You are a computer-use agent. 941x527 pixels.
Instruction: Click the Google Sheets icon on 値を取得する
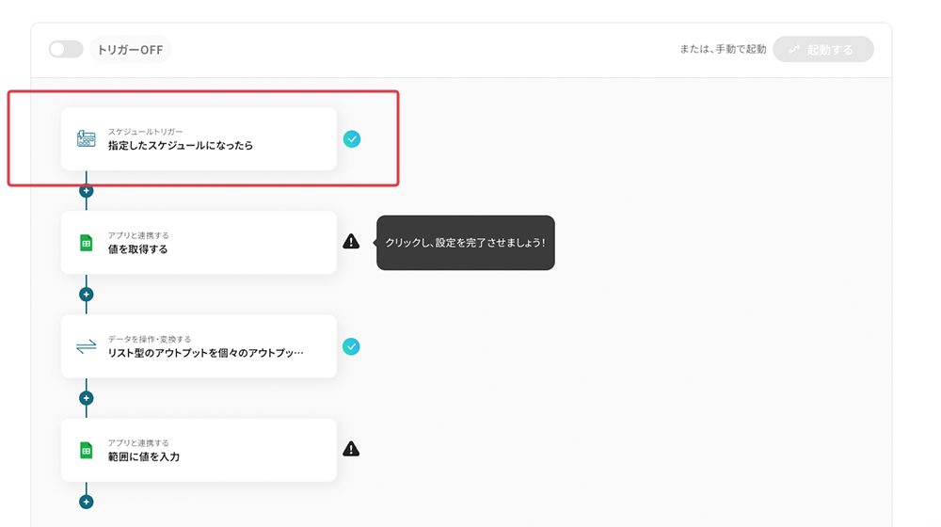87,243
